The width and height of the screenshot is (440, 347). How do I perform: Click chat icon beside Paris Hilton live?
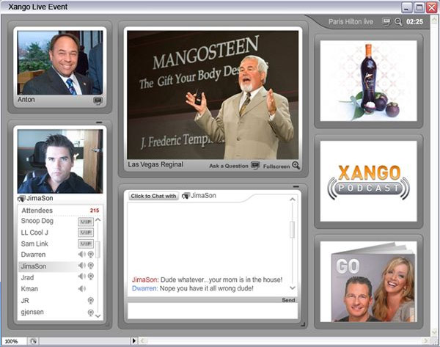pyautogui.click(x=387, y=22)
